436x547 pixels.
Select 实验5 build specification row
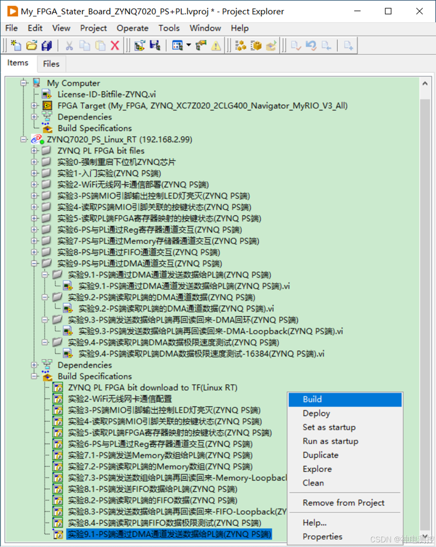[x=170, y=433]
